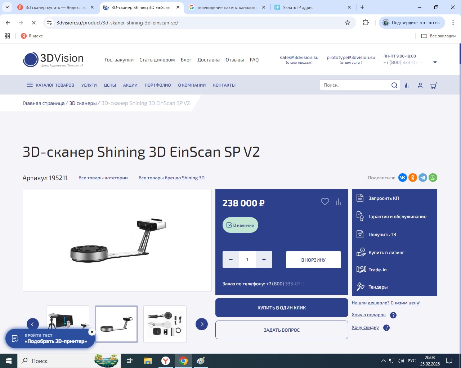Open the Контакты menu item

pyautogui.click(x=224, y=85)
